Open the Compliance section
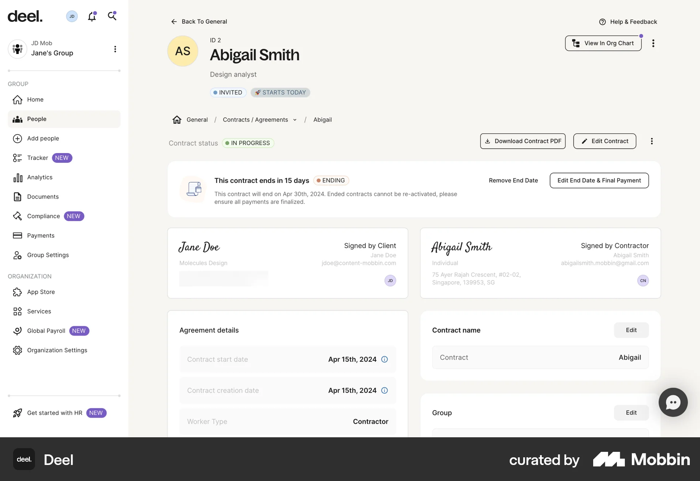Viewport: 700px width, 481px height. tap(43, 216)
